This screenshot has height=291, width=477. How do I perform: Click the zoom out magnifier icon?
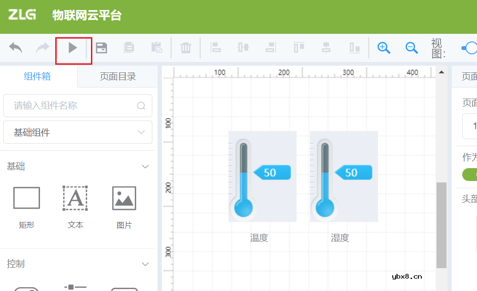coord(412,48)
